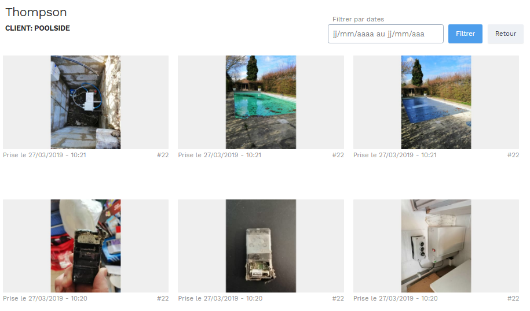
Task: Open the green uncovered pool photo
Action: pos(261,102)
